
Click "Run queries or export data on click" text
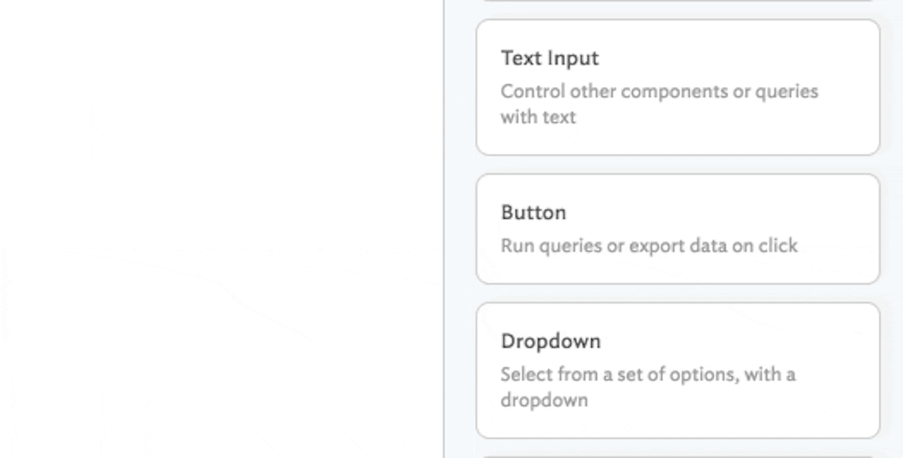tap(649, 246)
